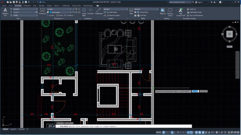Select the Wipeout tool
The image size is (241, 135).
(x=163, y=11)
